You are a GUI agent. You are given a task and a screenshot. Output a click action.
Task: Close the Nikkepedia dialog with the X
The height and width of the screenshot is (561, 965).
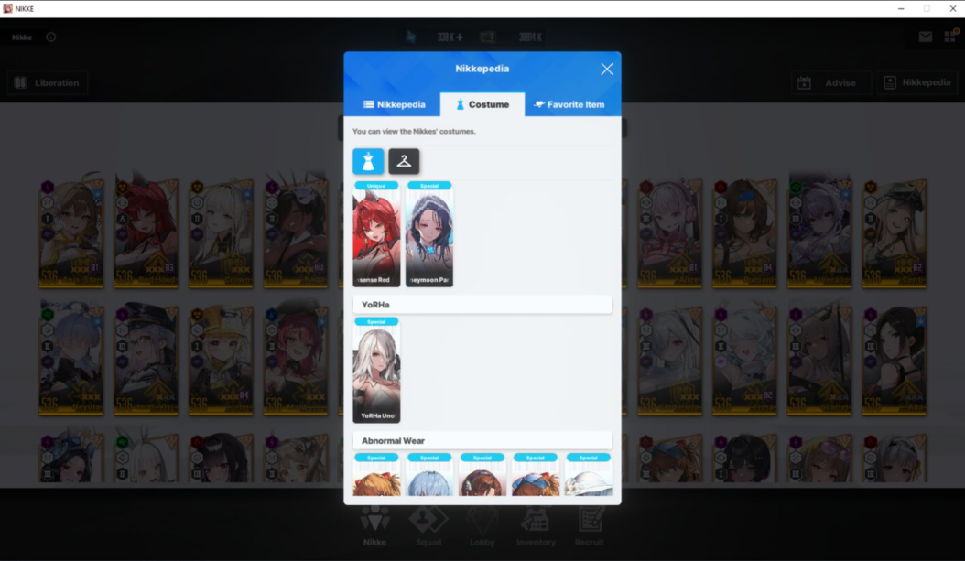(x=607, y=69)
